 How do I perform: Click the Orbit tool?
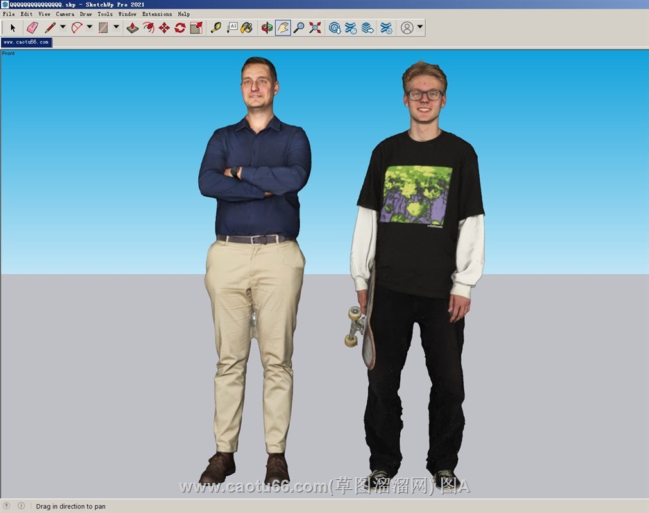coord(267,28)
